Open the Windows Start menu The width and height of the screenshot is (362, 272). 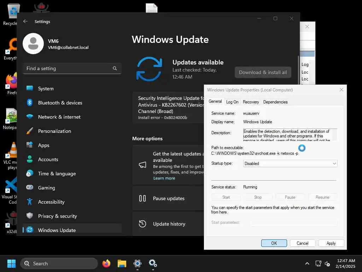tap(11, 263)
